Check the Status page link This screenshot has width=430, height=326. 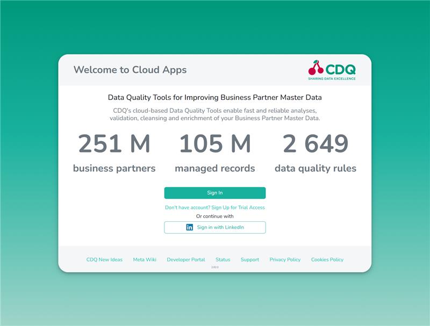click(x=223, y=259)
